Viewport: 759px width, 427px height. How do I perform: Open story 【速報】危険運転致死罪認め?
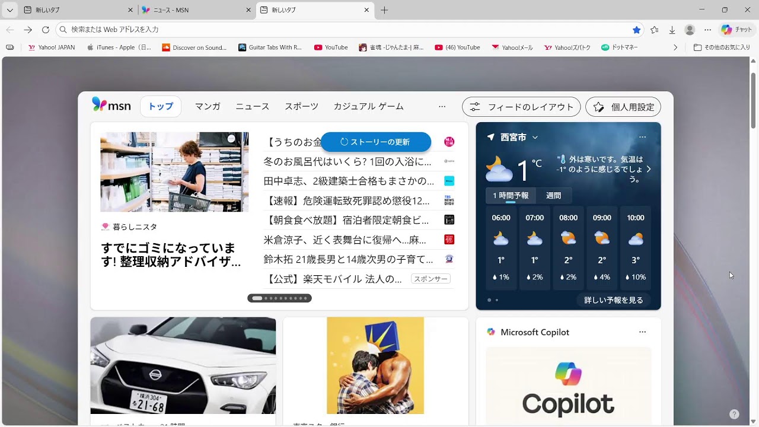point(347,200)
